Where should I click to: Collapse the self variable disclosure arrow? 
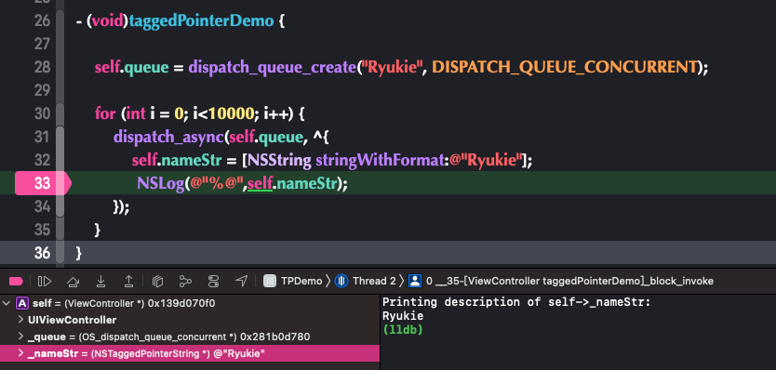coord(7,303)
